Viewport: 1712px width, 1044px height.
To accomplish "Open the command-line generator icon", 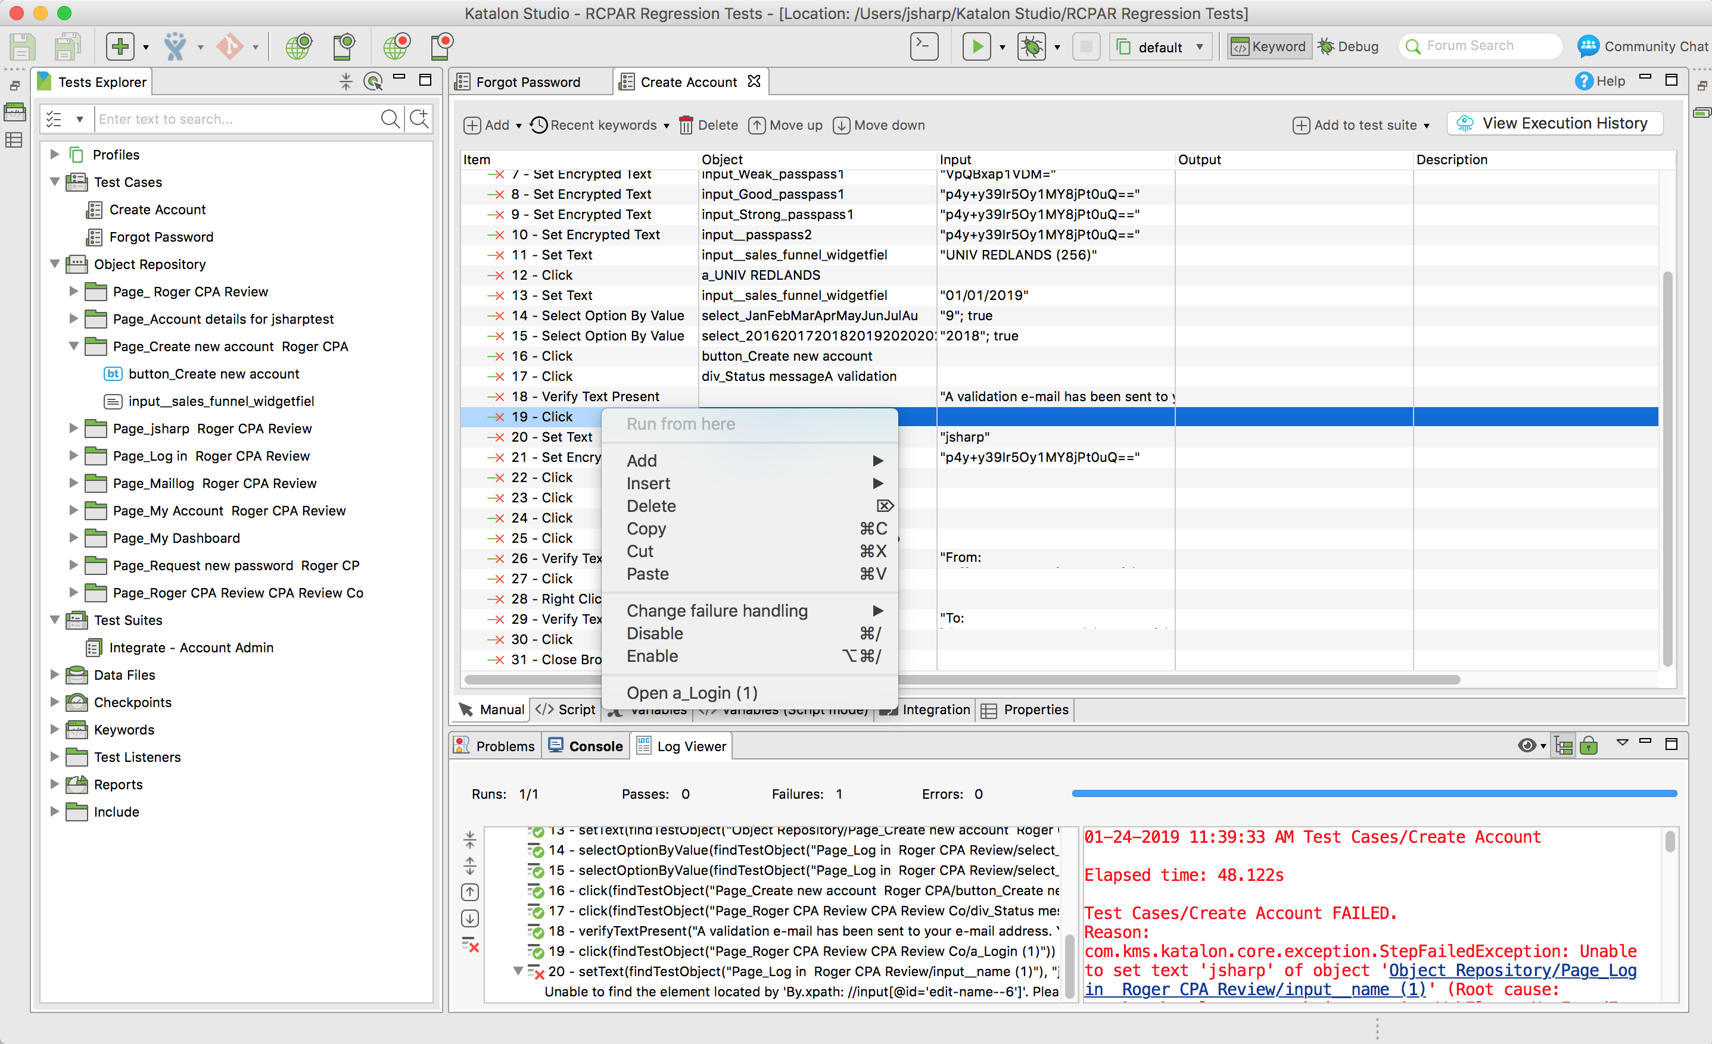I will [x=924, y=46].
